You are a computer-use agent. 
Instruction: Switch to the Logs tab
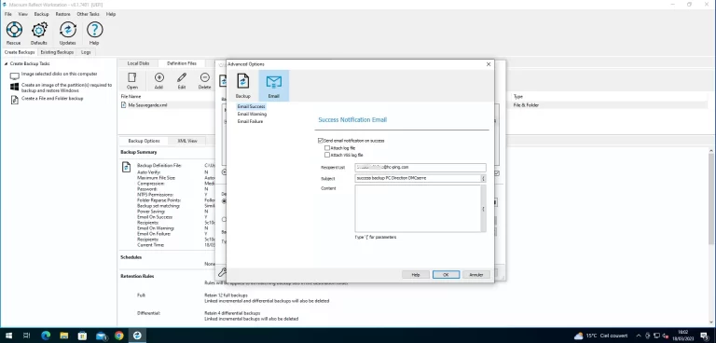tap(86, 52)
